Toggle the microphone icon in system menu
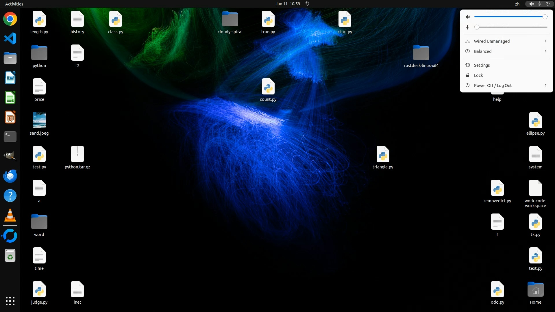This screenshot has width=555, height=312. coord(467,27)
